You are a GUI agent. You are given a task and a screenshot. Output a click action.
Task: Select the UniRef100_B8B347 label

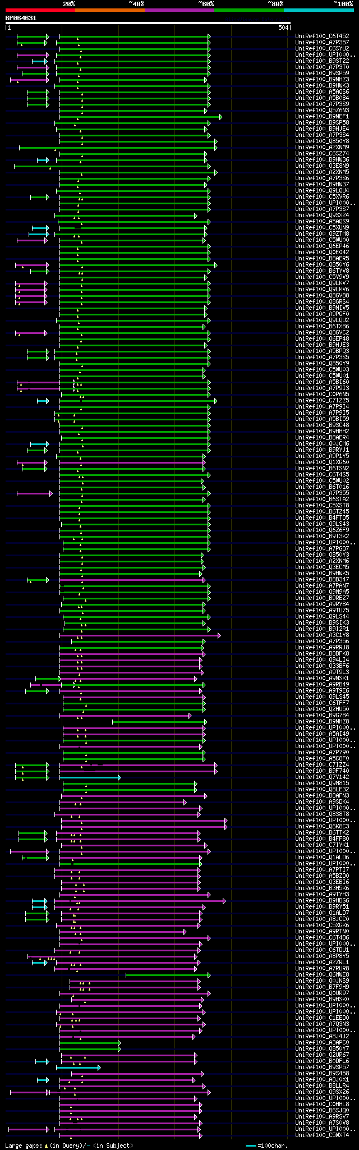pos(322,580)
